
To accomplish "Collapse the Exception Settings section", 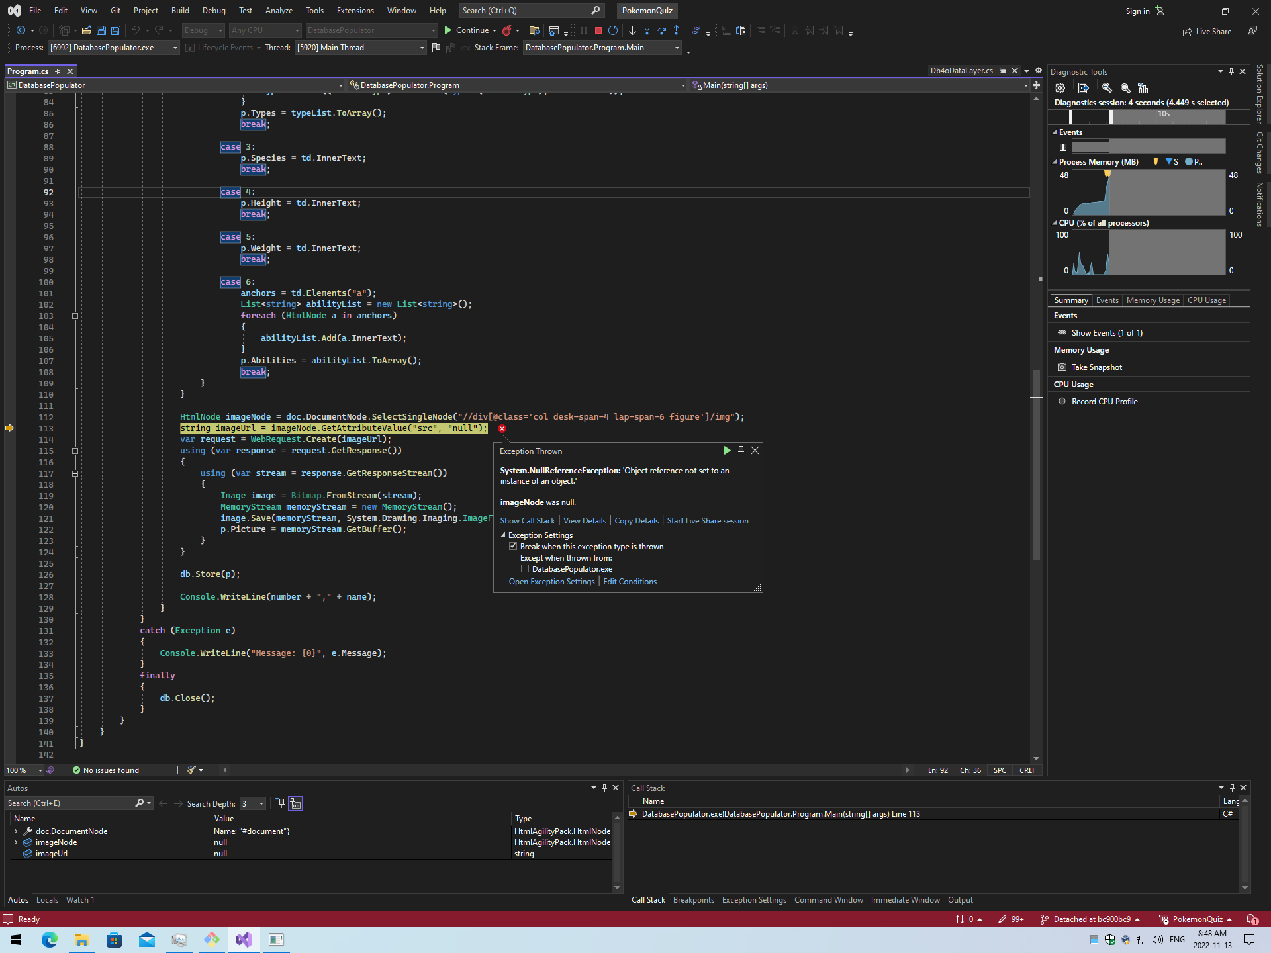I will (503, 535).
